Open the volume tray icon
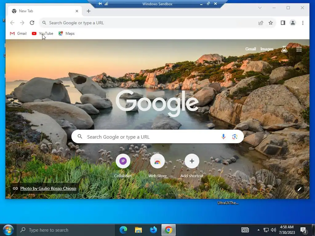Viewport: 315px width, 236px height. (273, 230)
